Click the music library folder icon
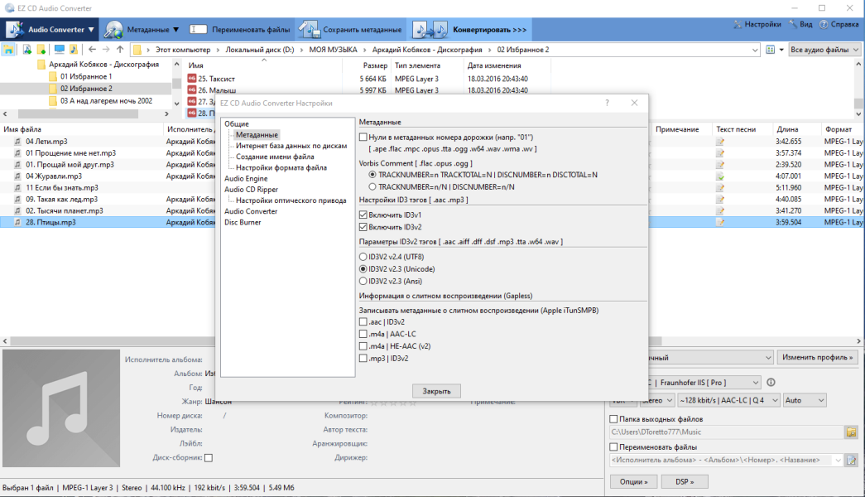The height and width of the screenshot is (497, 865). (x=74, y=50)
